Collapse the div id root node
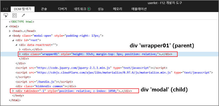The image size is (219, 106). tap(13, 40)
